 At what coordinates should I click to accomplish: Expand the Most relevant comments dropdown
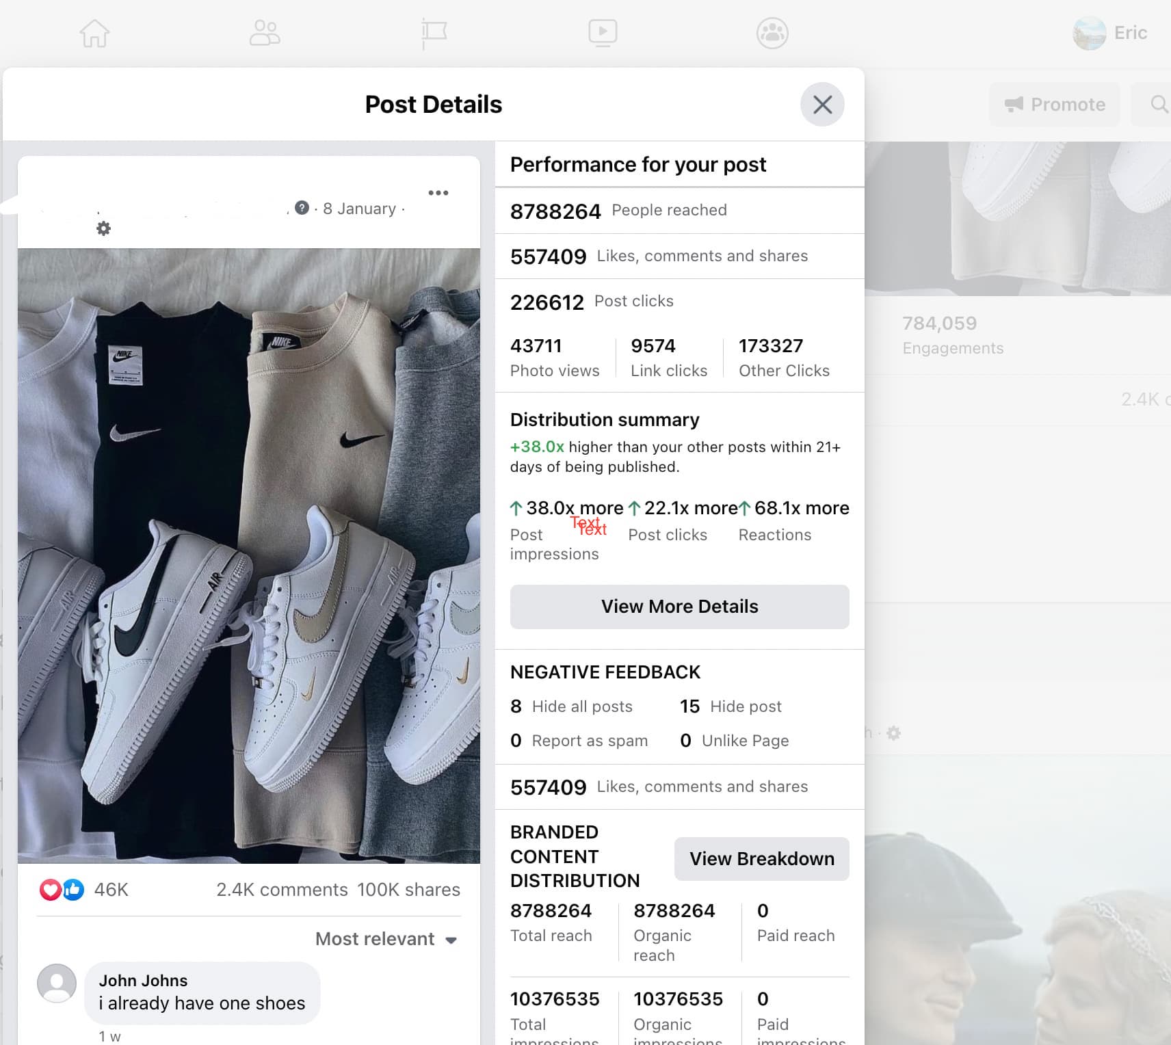[386, 939]
